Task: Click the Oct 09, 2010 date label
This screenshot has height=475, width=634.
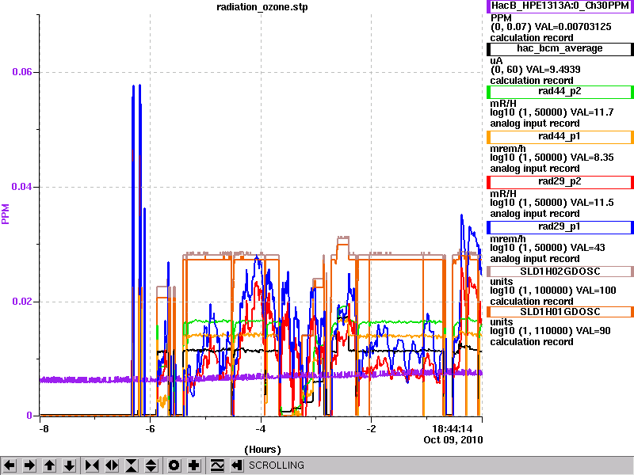Action: click(x=453, y=439)
